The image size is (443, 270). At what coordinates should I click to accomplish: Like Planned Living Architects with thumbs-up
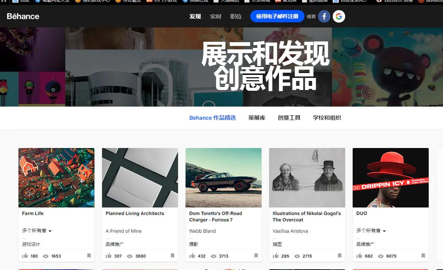[x=109, y=256]
